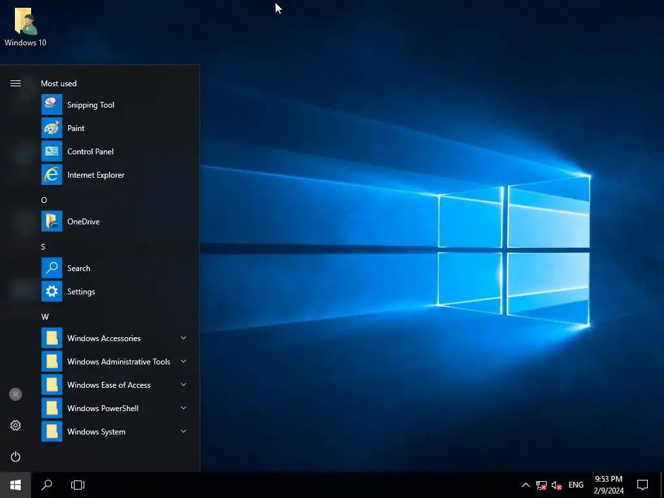Select the Windows 10 desktop folder icon
The height and width of the screenshot is (498, 664).
tap(25, 26)
